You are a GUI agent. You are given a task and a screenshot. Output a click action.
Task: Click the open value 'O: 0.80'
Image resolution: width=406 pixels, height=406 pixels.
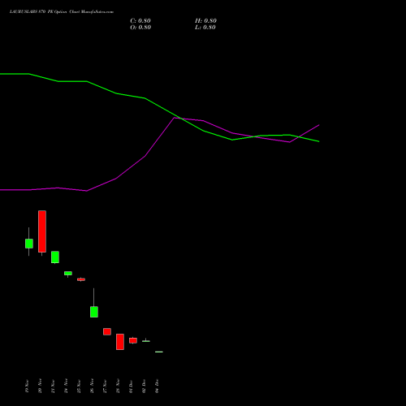pos(140,28)
